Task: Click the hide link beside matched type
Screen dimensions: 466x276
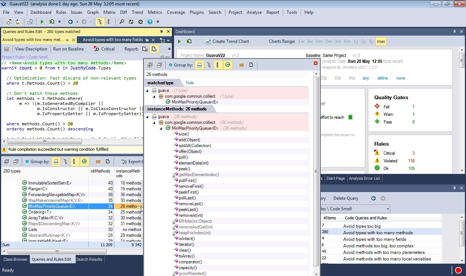Action: tap(190, 83)
